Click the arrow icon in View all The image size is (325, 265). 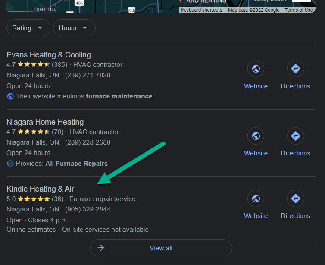[101, 248]
